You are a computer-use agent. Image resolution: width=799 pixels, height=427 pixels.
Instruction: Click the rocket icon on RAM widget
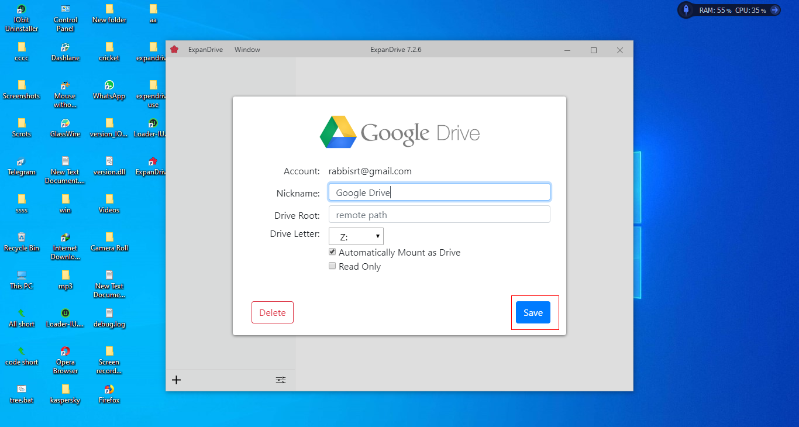pos(686,10)
